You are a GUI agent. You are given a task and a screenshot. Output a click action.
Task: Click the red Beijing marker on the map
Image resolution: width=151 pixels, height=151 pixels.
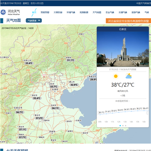click(x=44, y=77)
